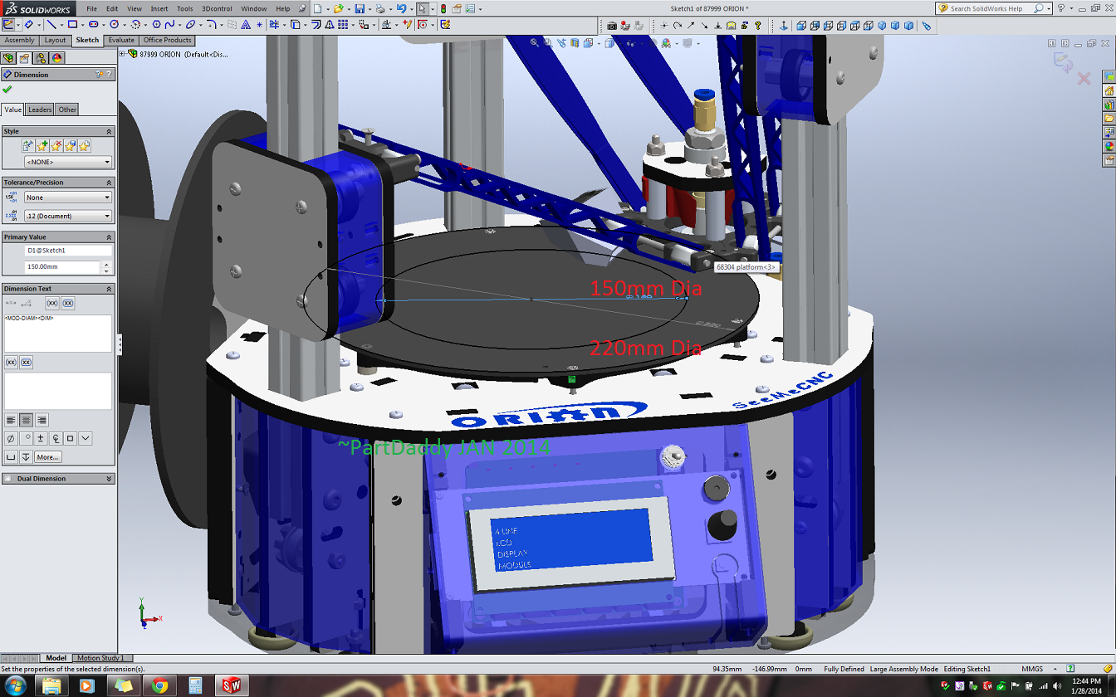Open the DisplayManager color wheel tab

pyautogui.click(x=56, y=58)
